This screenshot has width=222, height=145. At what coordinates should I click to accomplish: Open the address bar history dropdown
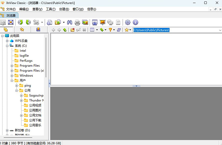coord(220,30)
